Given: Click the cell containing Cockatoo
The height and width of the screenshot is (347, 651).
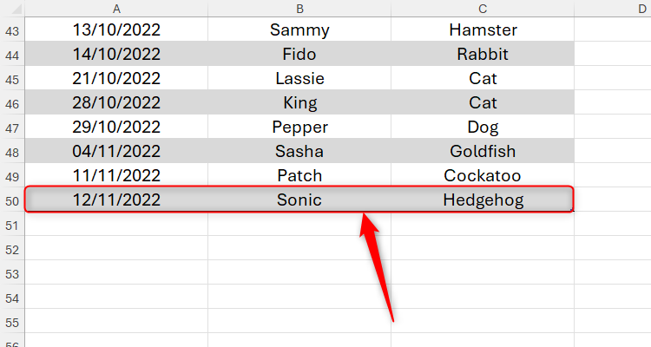Looking at the screenshot, I should click(x=483, y=175).
